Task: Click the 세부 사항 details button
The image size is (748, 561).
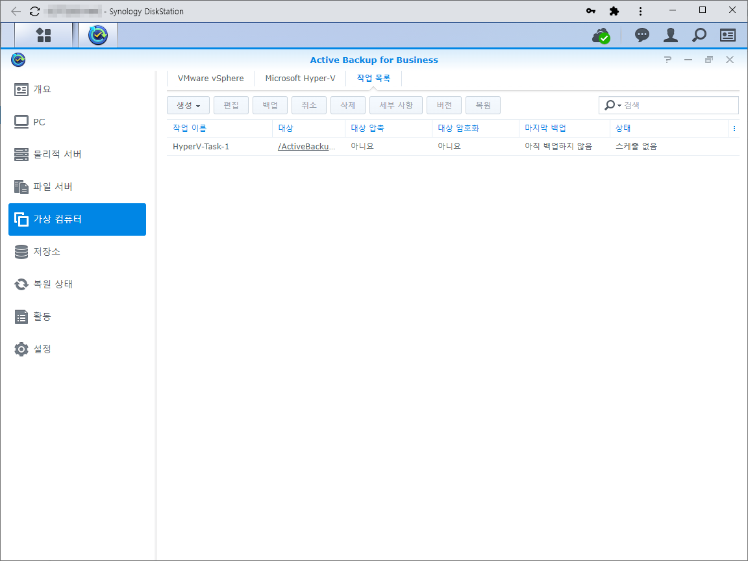Action: tap(396, 105)
